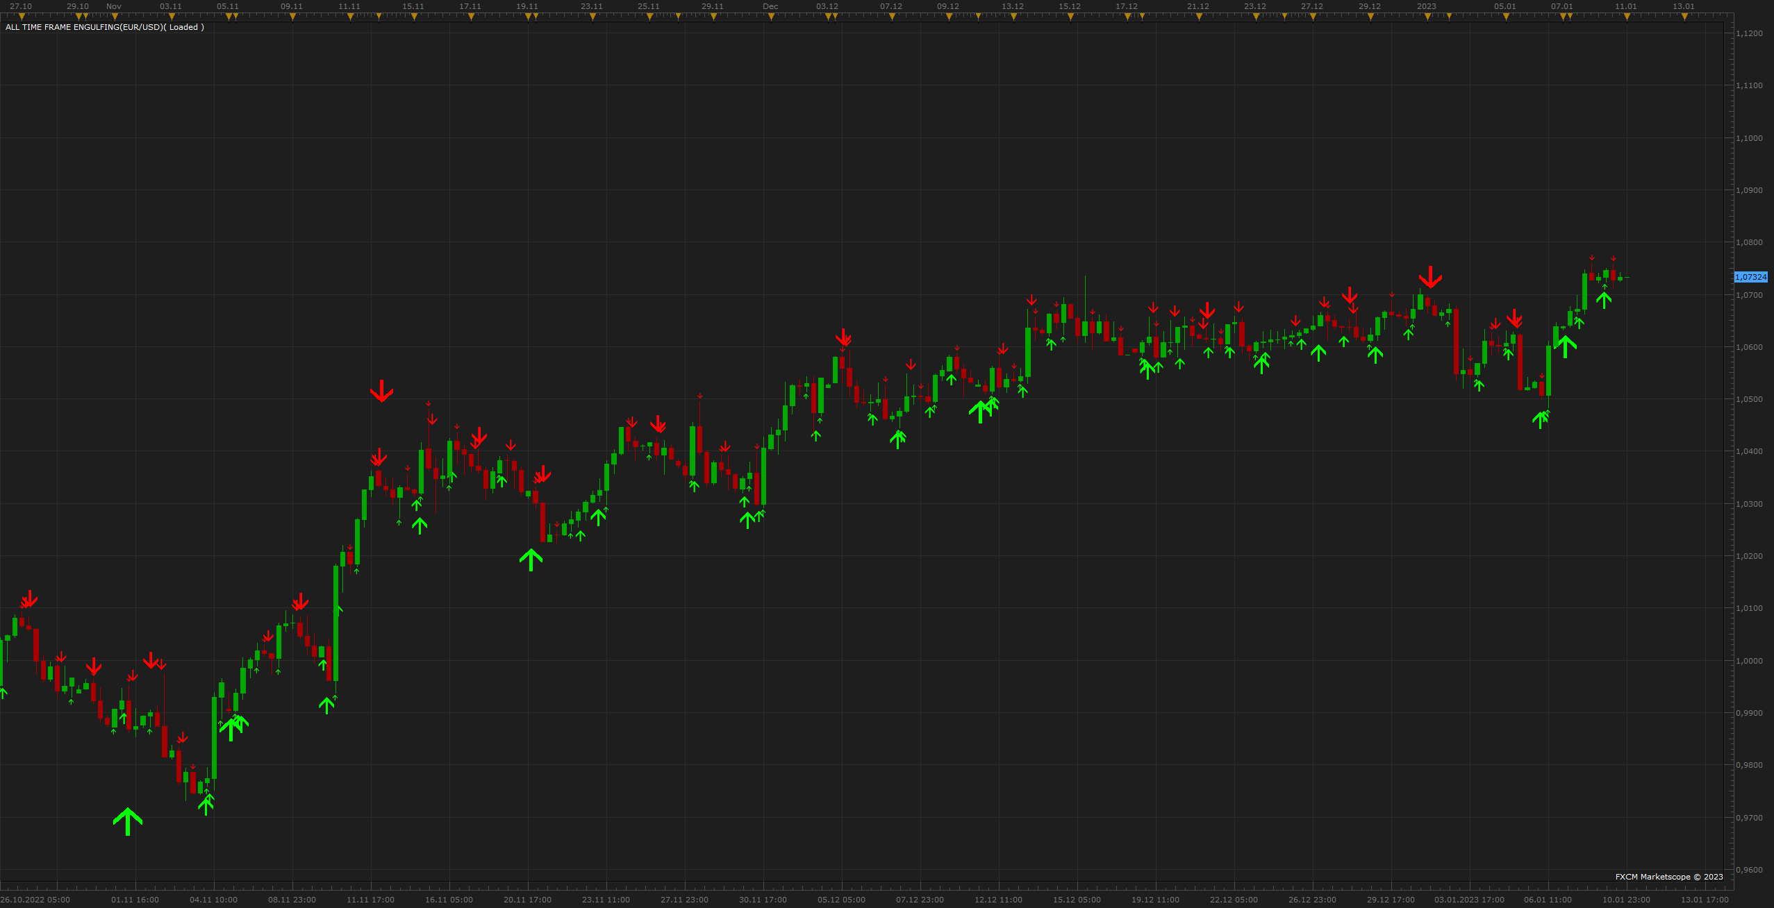The height and width of the screenshot is (908, 1774).
Task: Click the 01.11 16:00 time label
Action: tap(135, 900)
